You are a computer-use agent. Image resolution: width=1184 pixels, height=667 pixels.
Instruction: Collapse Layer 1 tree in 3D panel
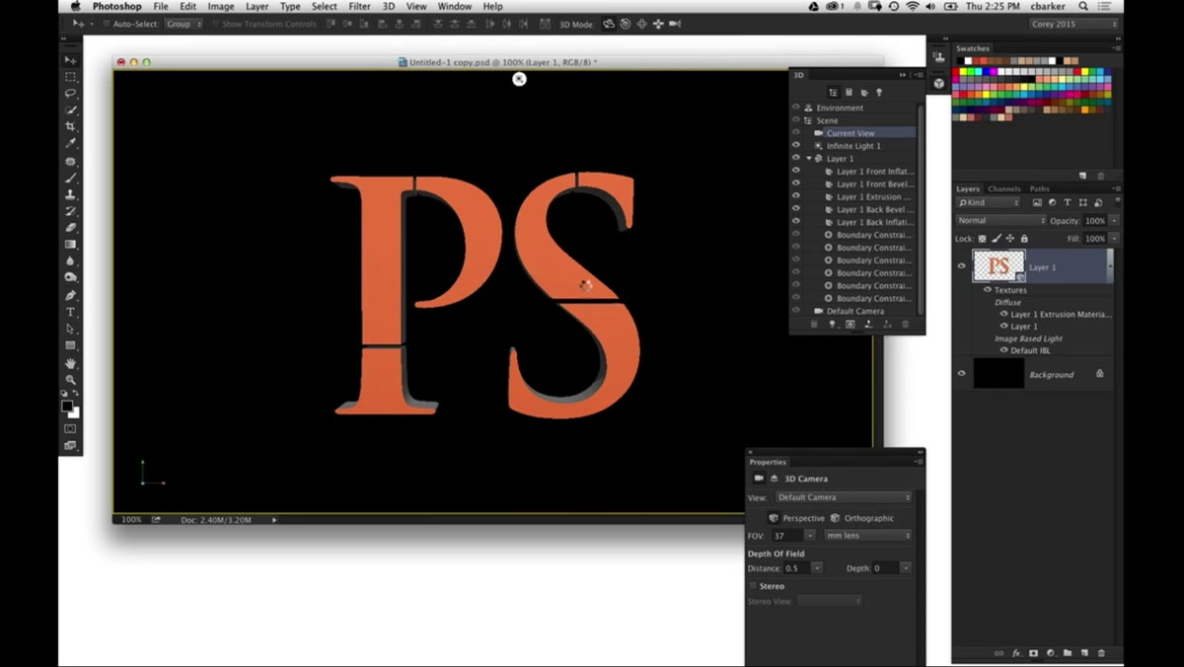pyautogui.click(x=809, y=158)
